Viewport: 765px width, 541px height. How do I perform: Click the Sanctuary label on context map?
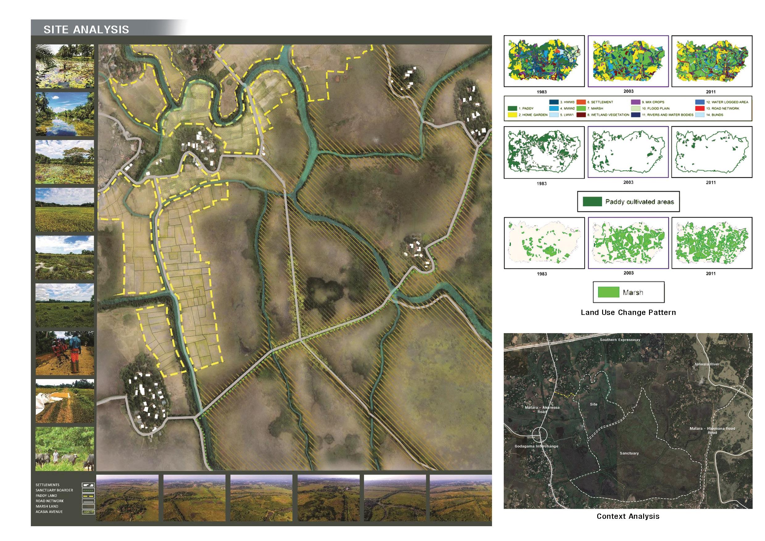pos(629,453)
